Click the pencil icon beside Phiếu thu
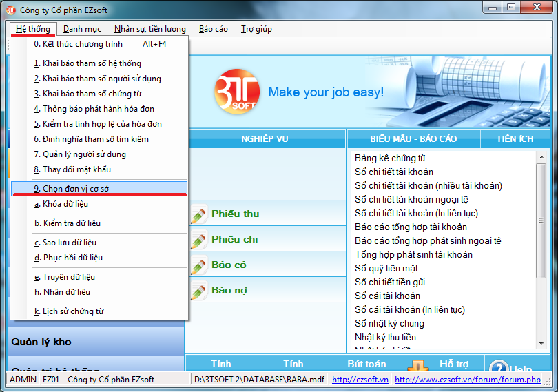 198,214
